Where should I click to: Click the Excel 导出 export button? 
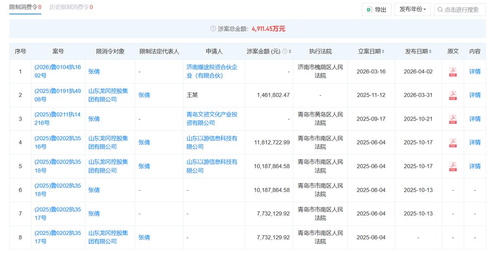376,9
